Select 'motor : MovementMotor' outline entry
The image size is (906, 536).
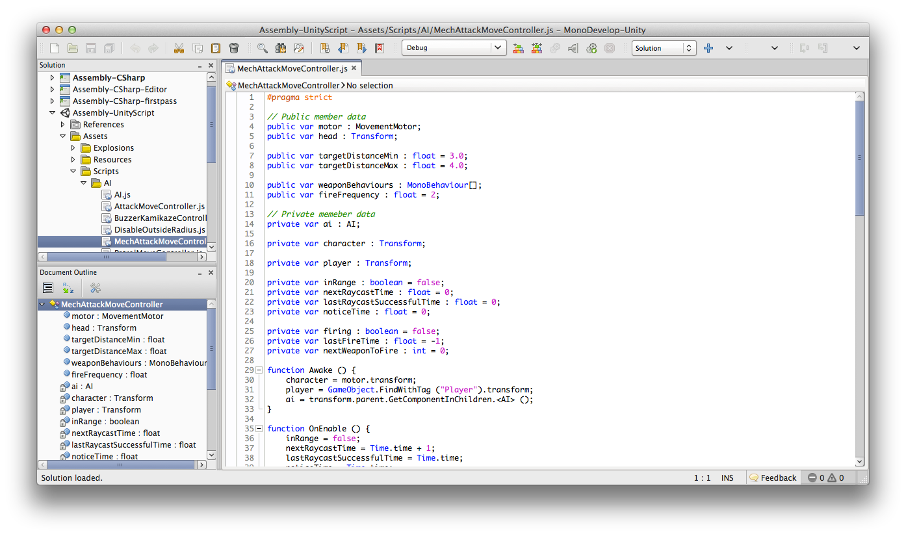118,316
